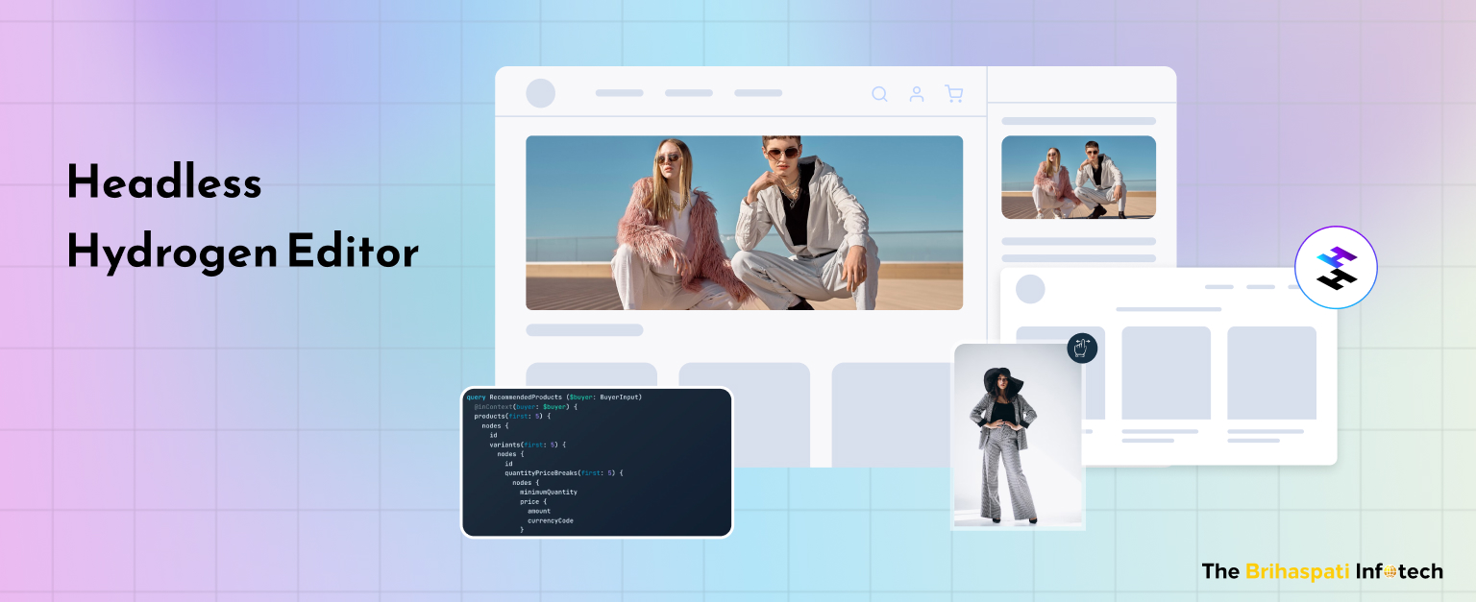Click the "@inContext(buyer: $buyer)" code line
The image size is (1476, 602).
coord(526,406)
